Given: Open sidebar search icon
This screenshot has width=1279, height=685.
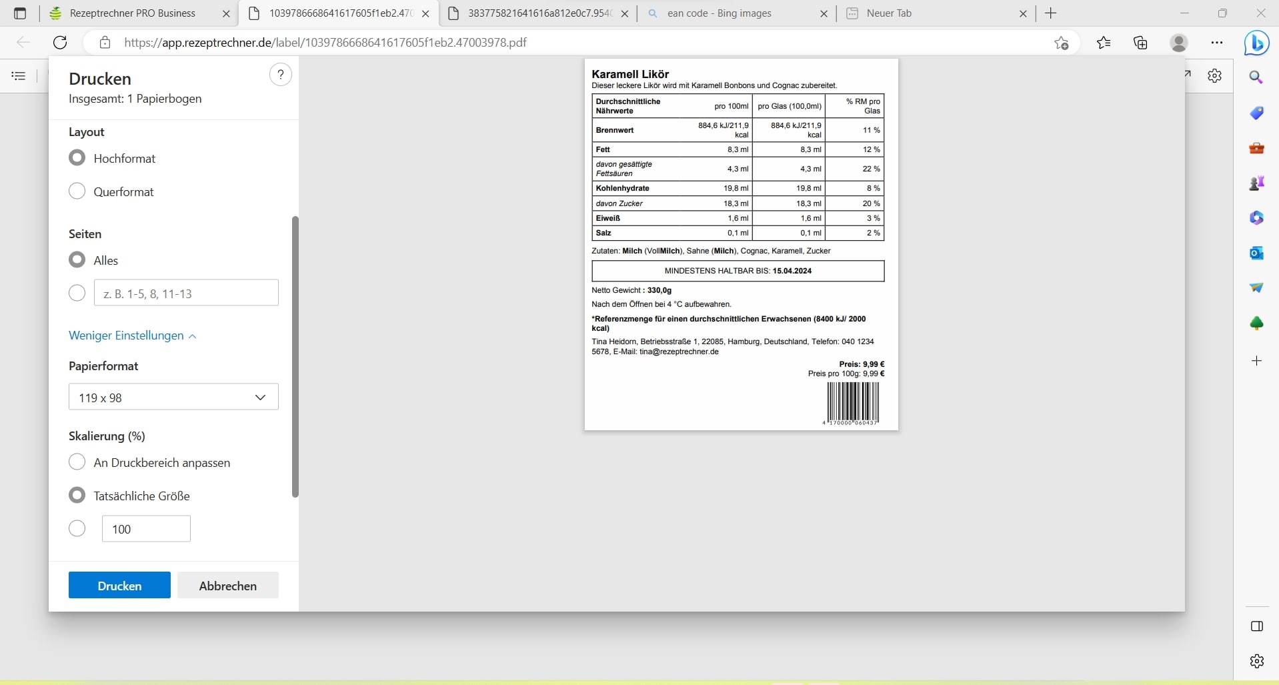Looking at the screenshot, I should click(1256, 77).
